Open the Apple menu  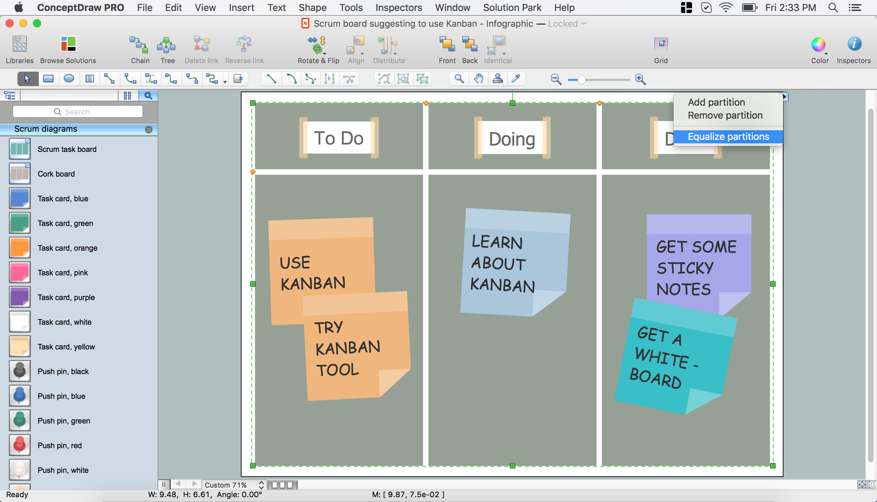pos(19,8)
